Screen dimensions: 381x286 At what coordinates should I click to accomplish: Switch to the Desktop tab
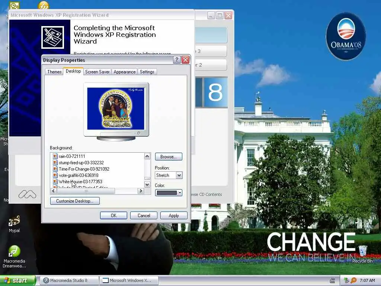coord(73,71)
